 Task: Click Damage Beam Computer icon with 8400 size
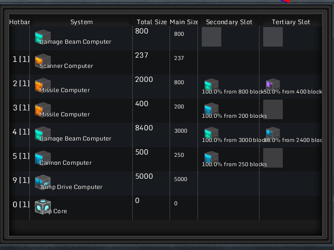[x=42, y=134]
